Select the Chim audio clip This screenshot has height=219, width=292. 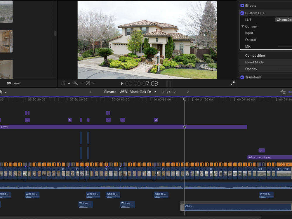(x=238, y=207)
